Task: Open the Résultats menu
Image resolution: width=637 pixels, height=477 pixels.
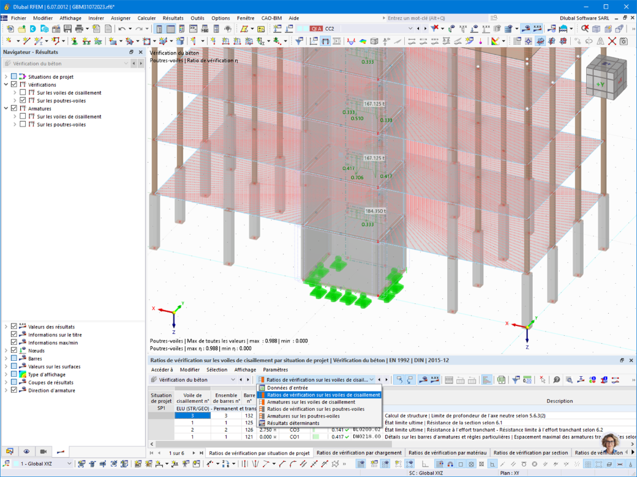Action: click(x=173, y=18)
